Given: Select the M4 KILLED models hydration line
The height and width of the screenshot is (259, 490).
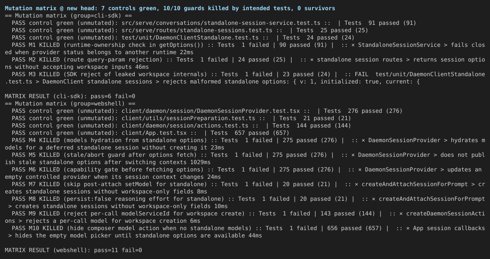Looking at the screenshot, I should click(245, 144).
